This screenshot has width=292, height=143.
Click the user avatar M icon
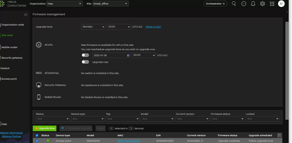tap(281, 4)
